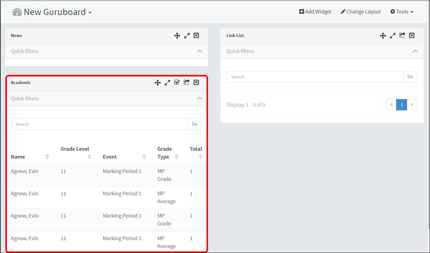Screen dimensions: 430x253
Task: Click Change Layout
Action: point(361,12)
